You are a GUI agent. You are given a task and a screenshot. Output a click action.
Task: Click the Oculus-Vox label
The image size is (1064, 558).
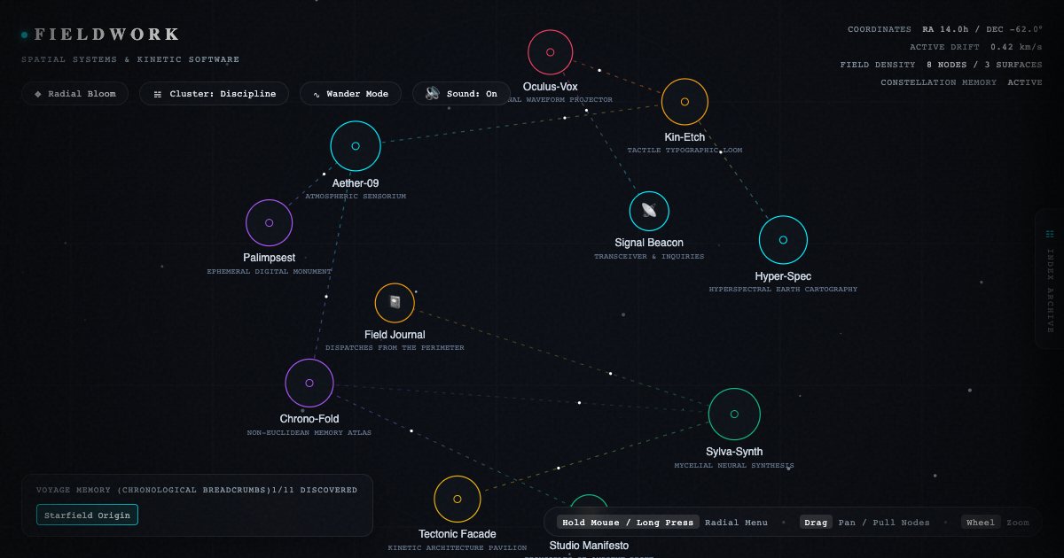(550, 87)
